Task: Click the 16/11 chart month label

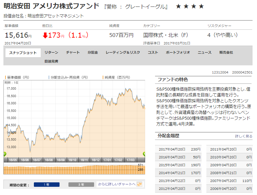Action: pyautogui.click(x=84, y=160)
